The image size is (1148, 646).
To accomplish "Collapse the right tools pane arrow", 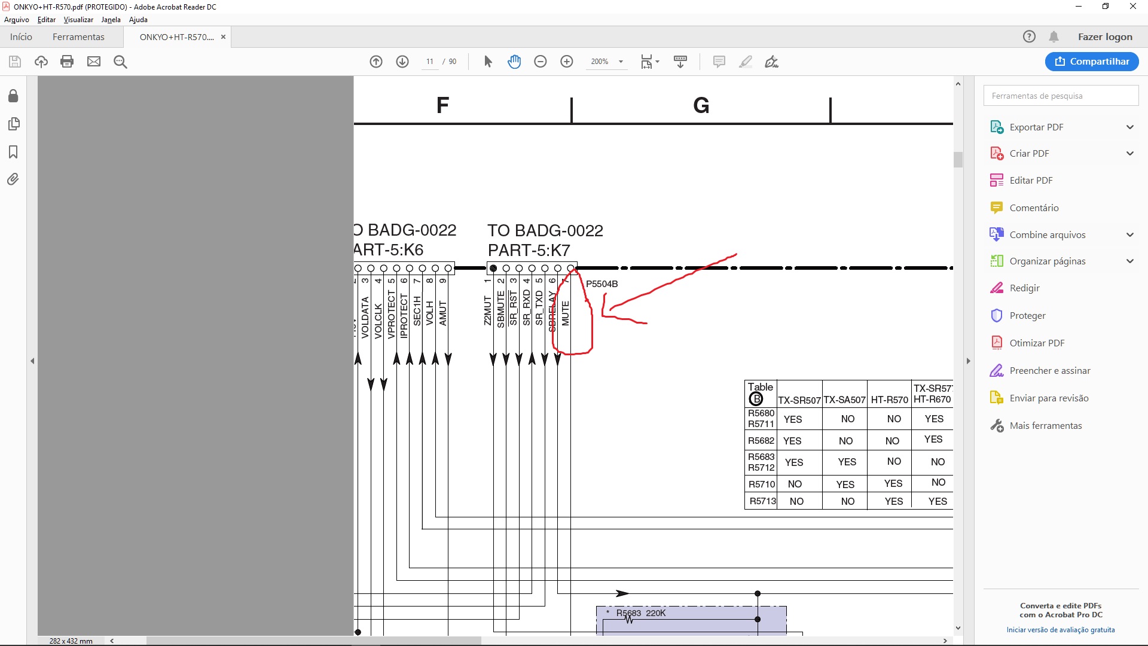I will [x=968, y=361].
